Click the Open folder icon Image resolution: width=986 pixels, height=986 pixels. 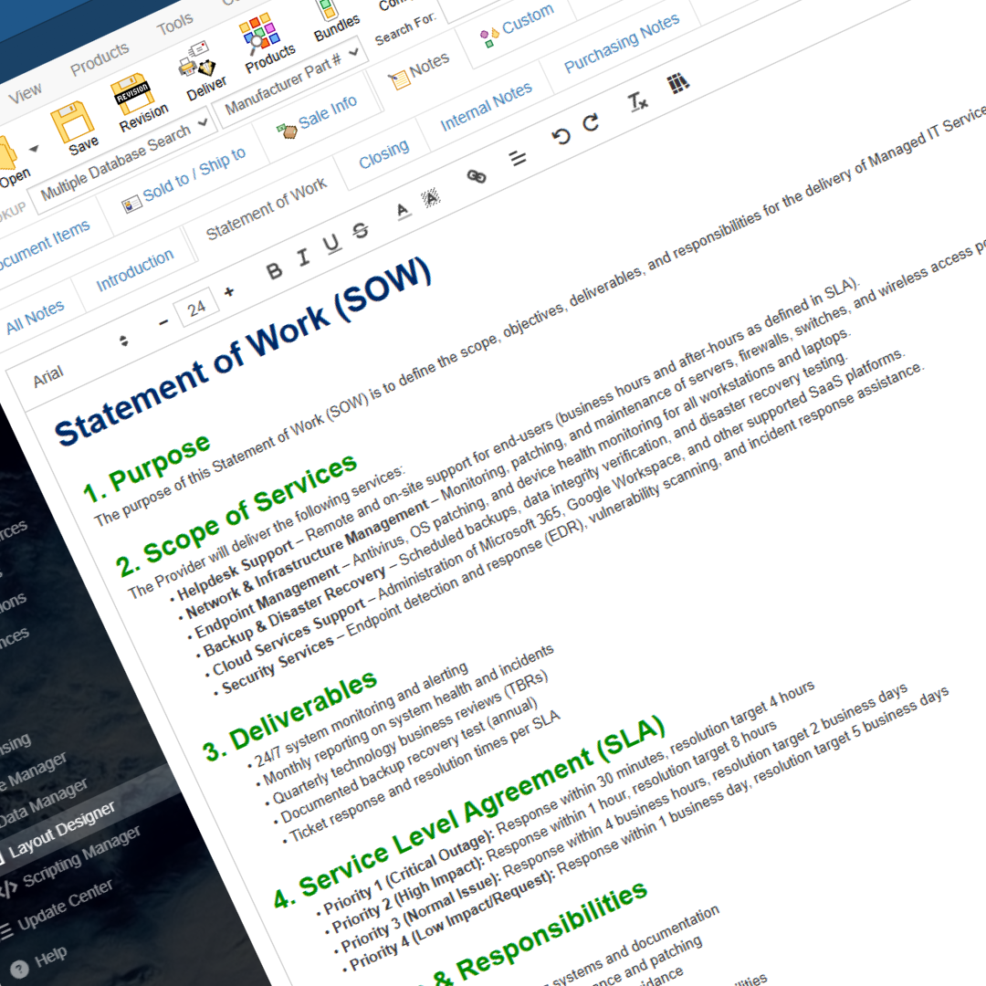[x=7, y=153]
